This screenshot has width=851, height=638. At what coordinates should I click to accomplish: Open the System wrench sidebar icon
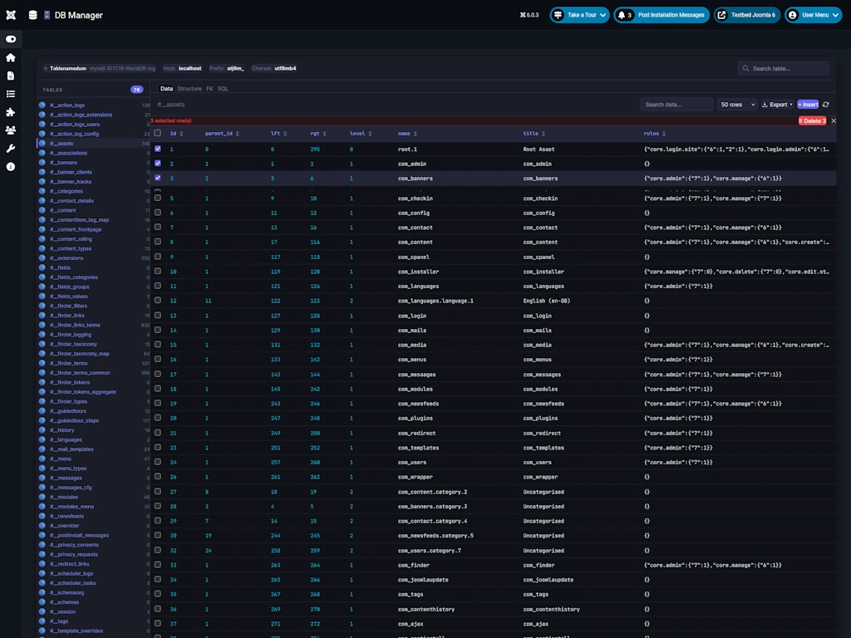pyautogui.click(x=10, y=149)
